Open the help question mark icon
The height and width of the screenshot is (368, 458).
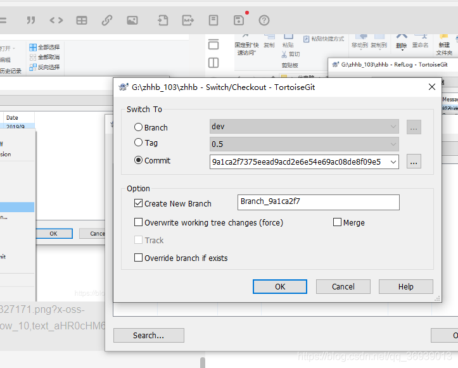[264, 20]
